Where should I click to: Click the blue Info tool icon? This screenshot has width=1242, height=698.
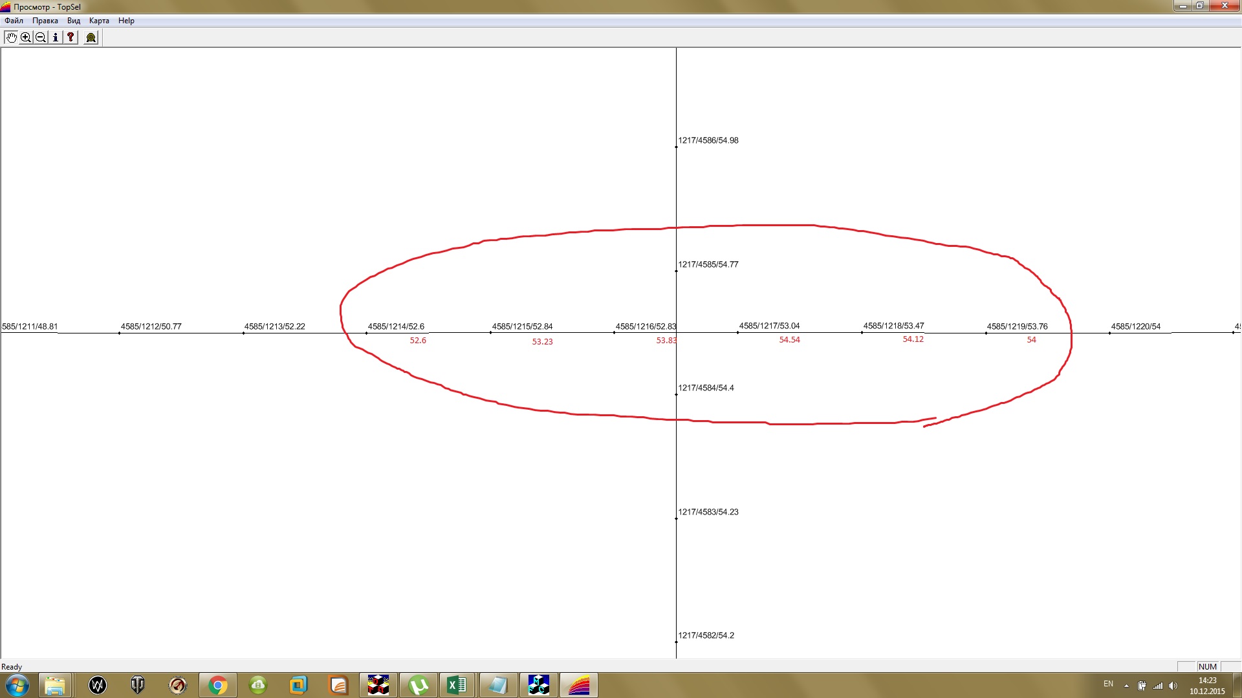pos(56,37)
